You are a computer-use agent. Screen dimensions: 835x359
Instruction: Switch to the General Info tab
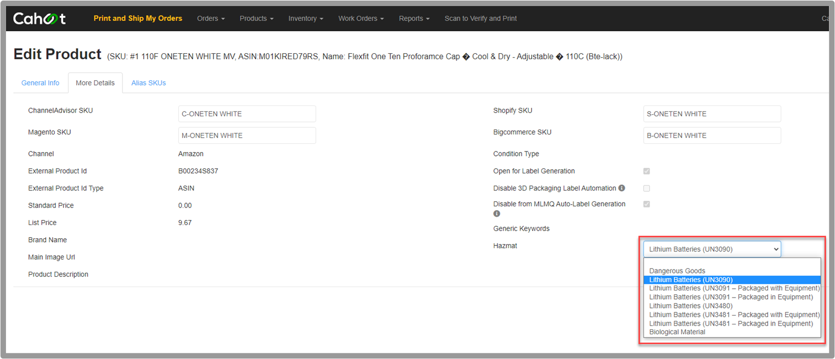(41, 83)
